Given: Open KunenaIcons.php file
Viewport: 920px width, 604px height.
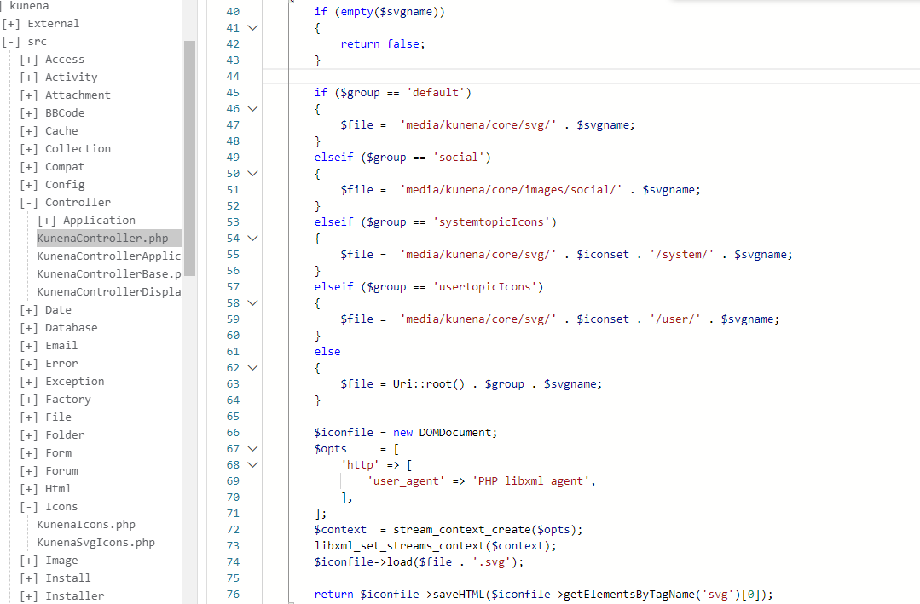Looking at the screenshot, I should 86,525.
